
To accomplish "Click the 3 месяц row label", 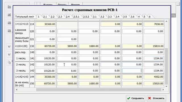I will tap(21, 71).
